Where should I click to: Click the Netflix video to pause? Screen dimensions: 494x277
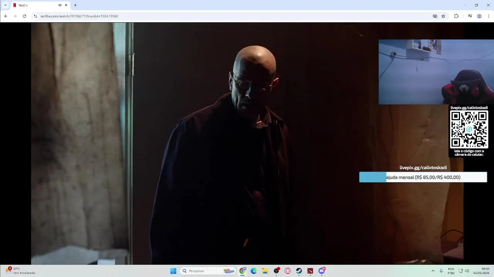click(x=247, y=143)
